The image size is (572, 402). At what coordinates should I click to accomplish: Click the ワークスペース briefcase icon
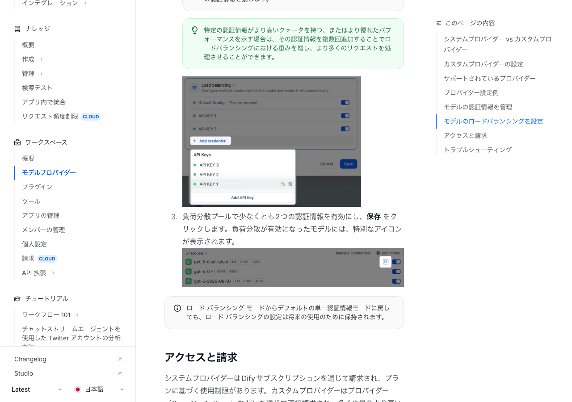(17, 142)
